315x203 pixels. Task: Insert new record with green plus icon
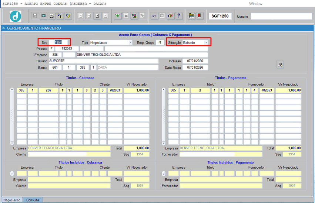117,16
